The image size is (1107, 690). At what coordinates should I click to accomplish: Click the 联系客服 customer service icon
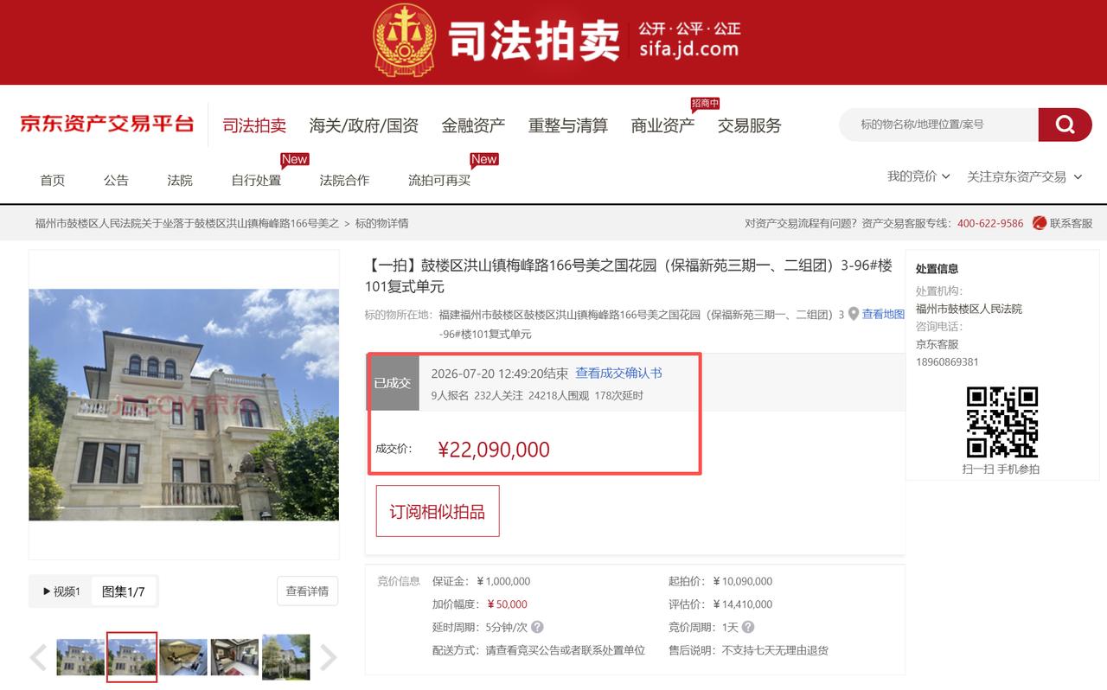point(1040,223)
